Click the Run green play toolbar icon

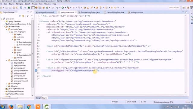point(63,8)
